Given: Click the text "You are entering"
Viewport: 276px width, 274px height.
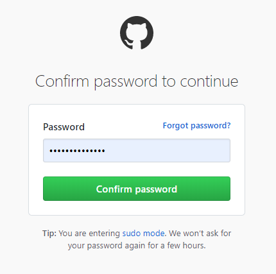Looking at the screenshot, I should pos(89,233).
